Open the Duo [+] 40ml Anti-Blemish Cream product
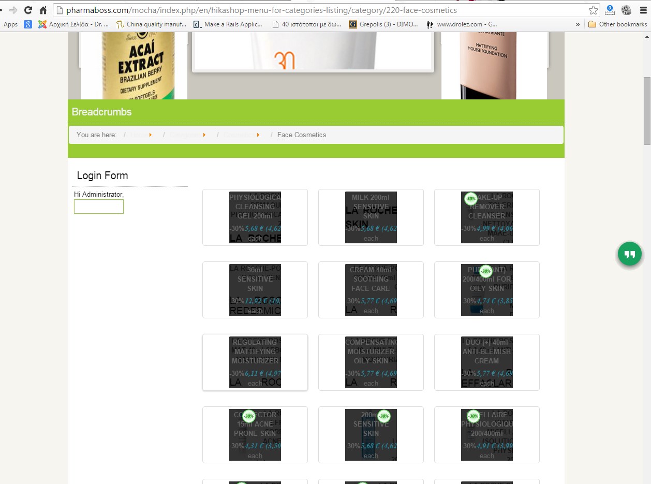 point(487,362)
